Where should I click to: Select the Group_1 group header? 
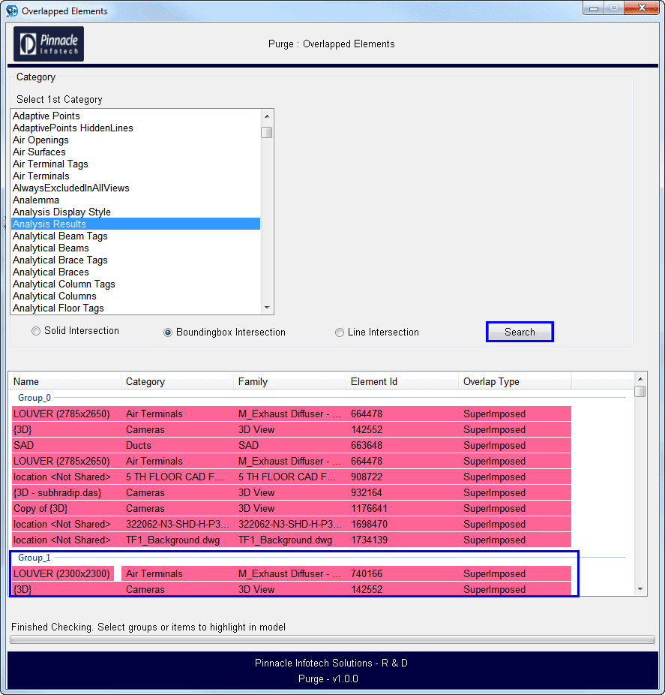[34, 558]
